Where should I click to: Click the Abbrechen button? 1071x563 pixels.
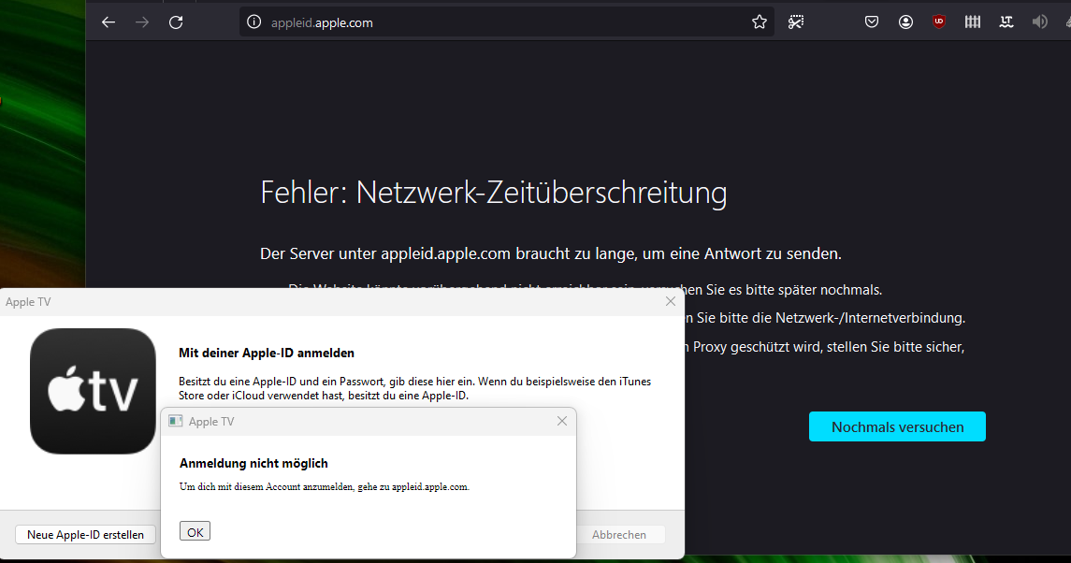619,534
